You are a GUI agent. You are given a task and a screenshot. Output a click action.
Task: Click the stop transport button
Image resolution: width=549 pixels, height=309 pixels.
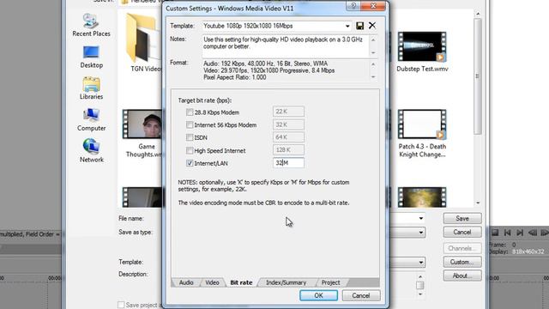495,233
